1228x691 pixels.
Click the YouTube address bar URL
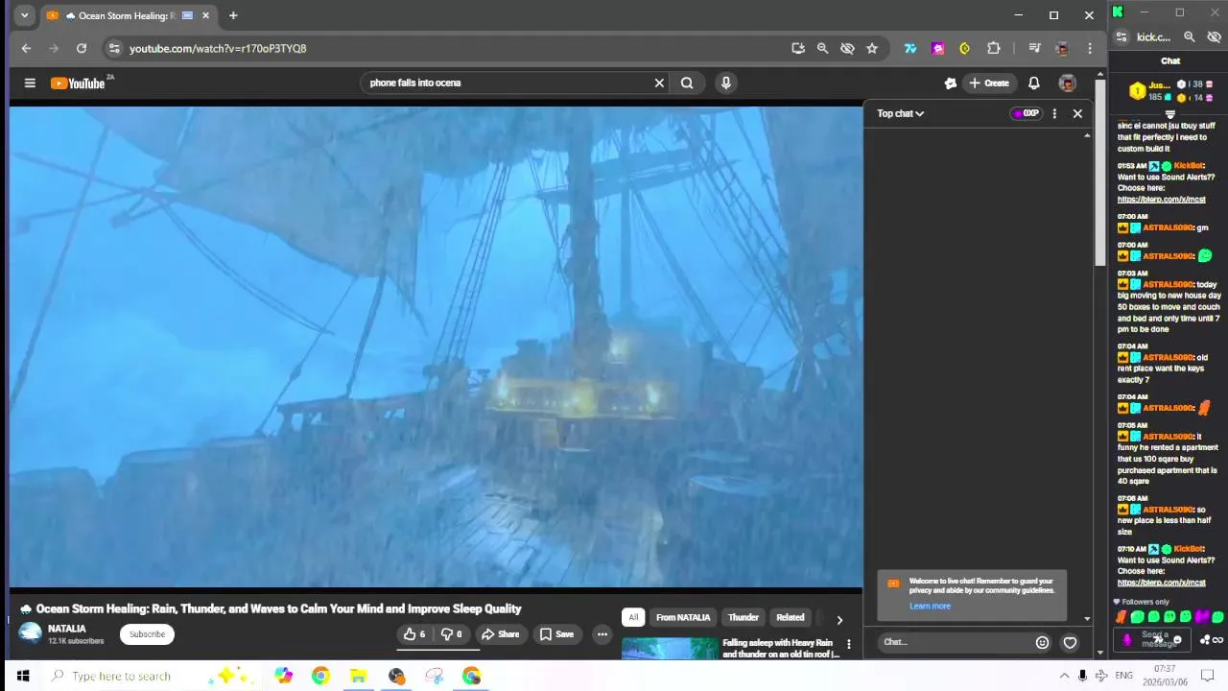pos(218,48)
